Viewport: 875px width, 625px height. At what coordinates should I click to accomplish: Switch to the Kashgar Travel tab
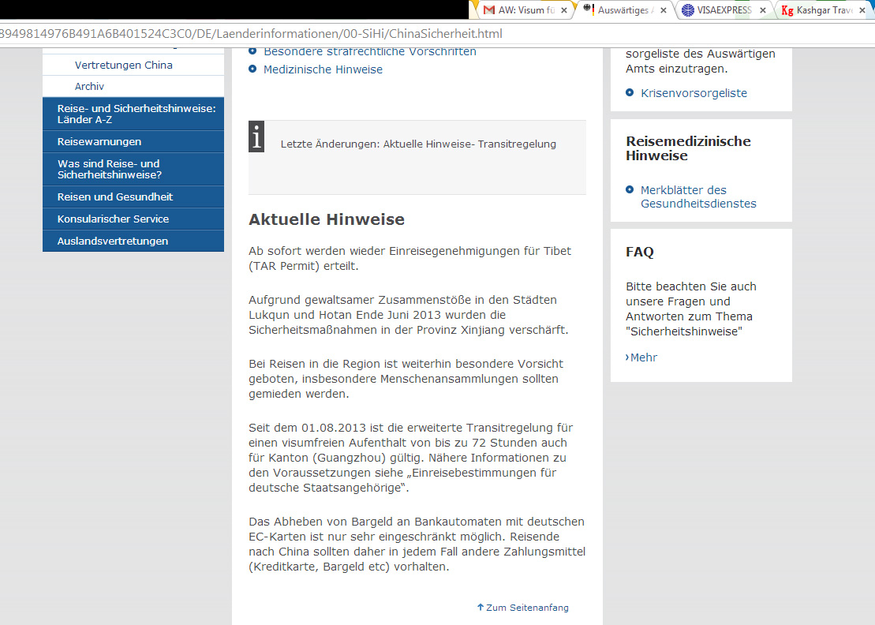pos(828,10)
